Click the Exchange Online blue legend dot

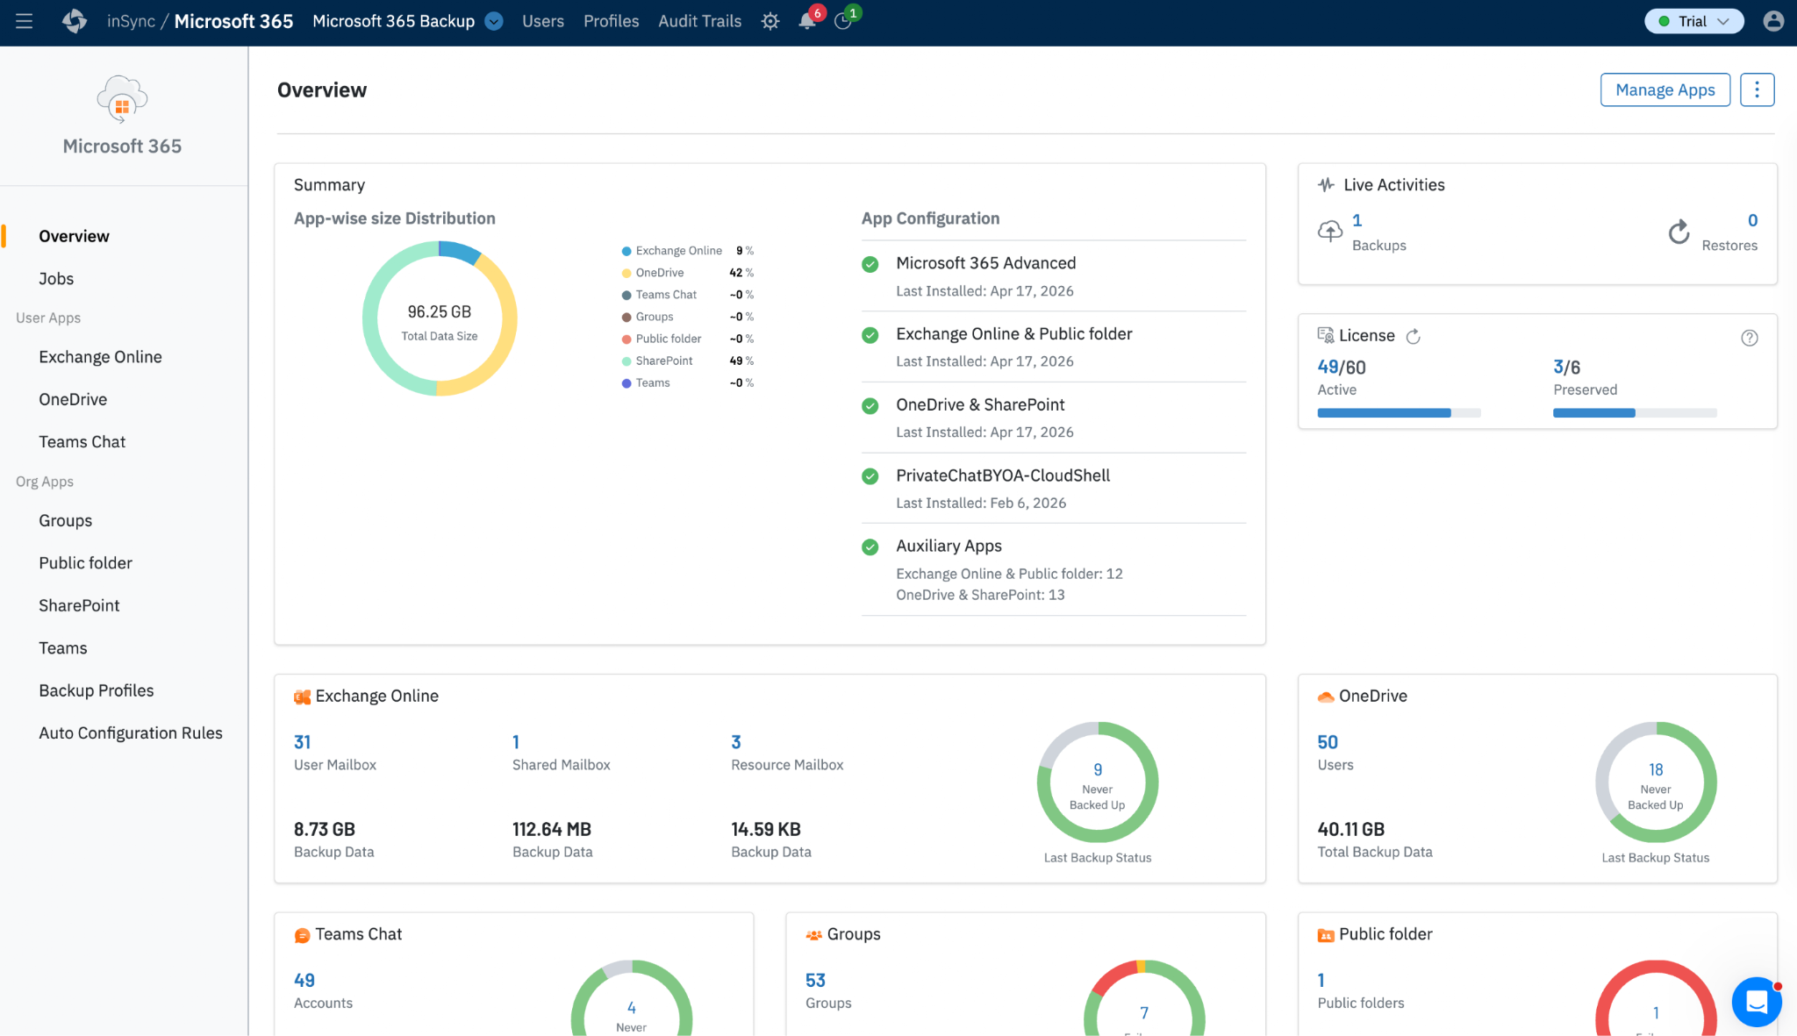[x=626, y=251]
